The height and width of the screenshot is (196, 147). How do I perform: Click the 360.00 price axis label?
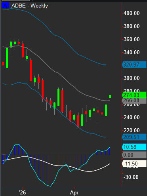[132, 39]
